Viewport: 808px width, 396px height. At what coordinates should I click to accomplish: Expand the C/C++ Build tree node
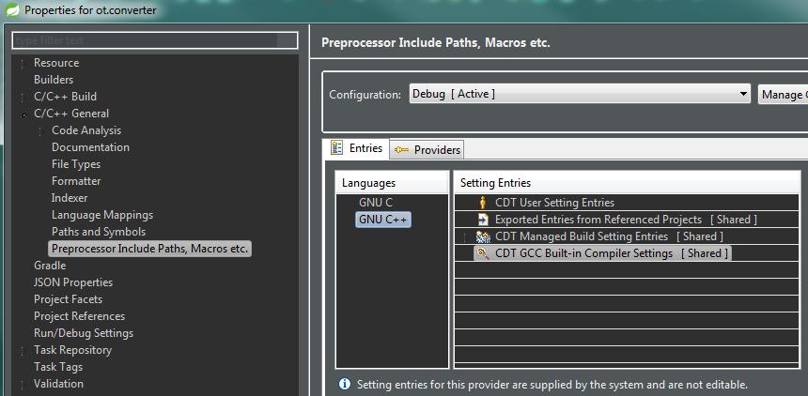(22, 98)
